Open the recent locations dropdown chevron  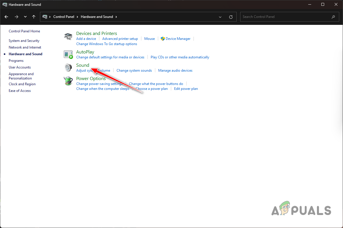pyautogui.click(x=25, y=17)
